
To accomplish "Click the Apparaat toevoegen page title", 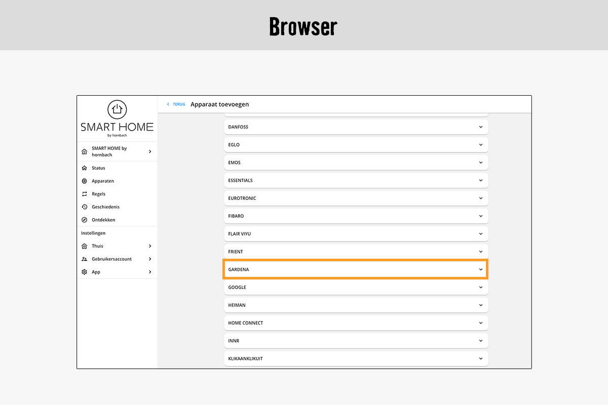I will [220, 104].
